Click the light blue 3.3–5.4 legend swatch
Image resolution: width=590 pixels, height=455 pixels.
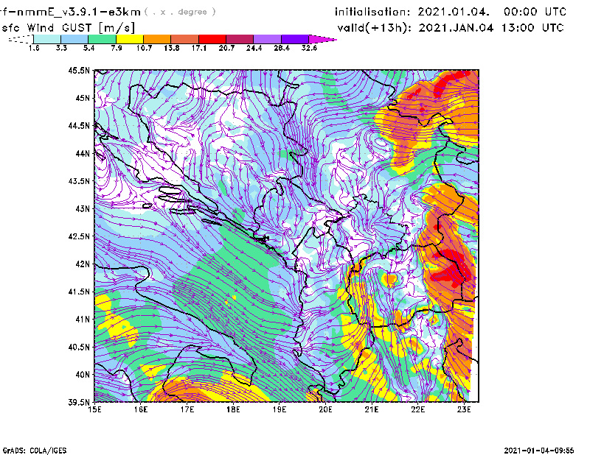point(74,39)
